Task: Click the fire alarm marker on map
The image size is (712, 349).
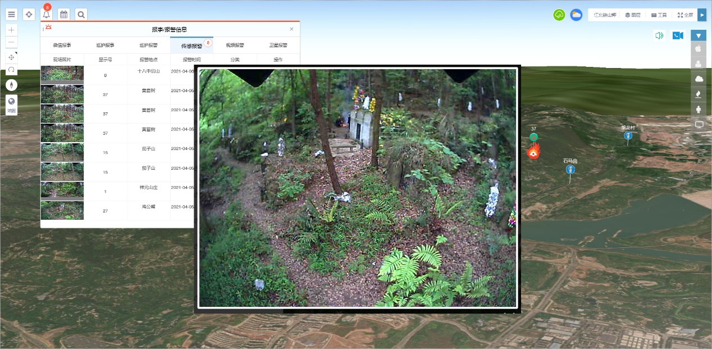Action: coord(533,151)
